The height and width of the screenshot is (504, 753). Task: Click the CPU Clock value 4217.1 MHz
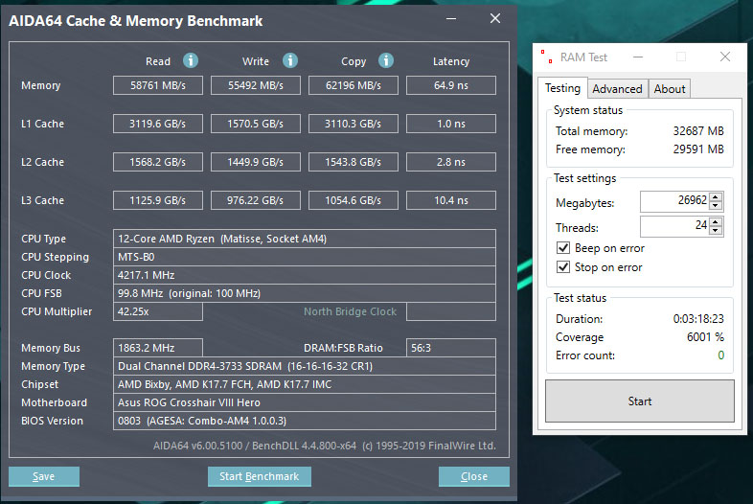coord(305,275)
